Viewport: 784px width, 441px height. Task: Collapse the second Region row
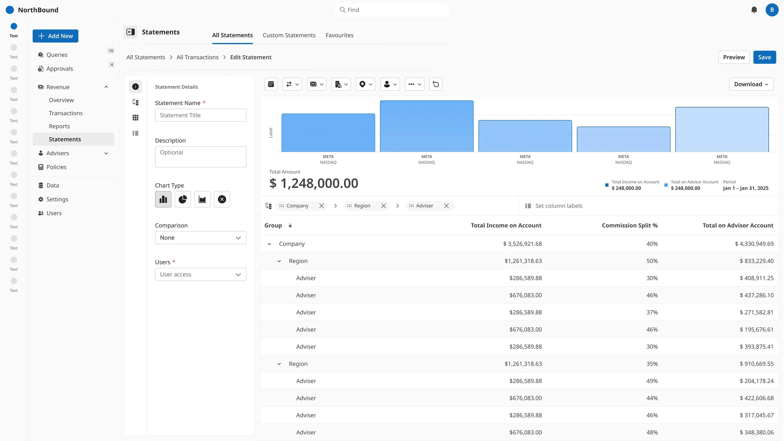[279, 364]
